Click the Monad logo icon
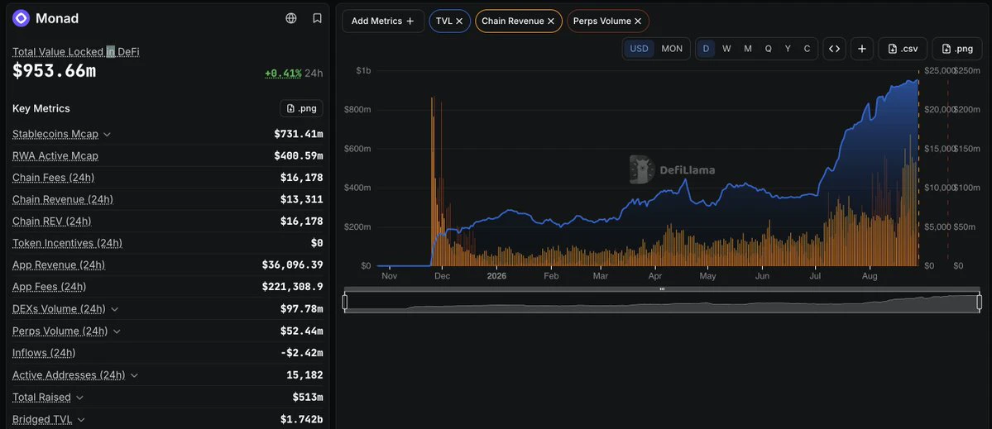Viewport: 992px width, 429px height. click(21, 18)
